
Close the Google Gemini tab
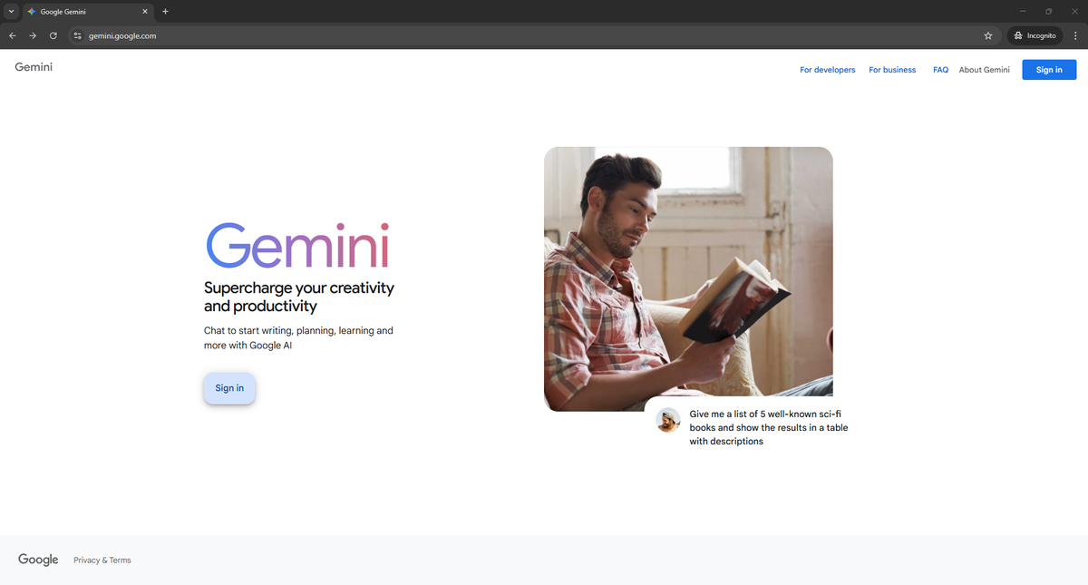[x=145, y=12]
